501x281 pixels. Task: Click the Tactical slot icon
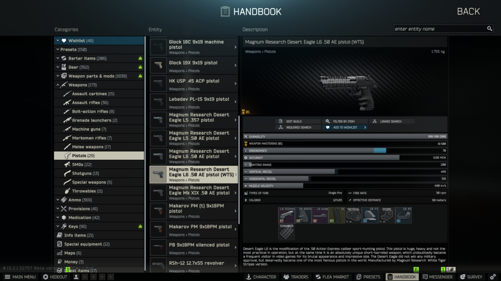click(353, 215)
